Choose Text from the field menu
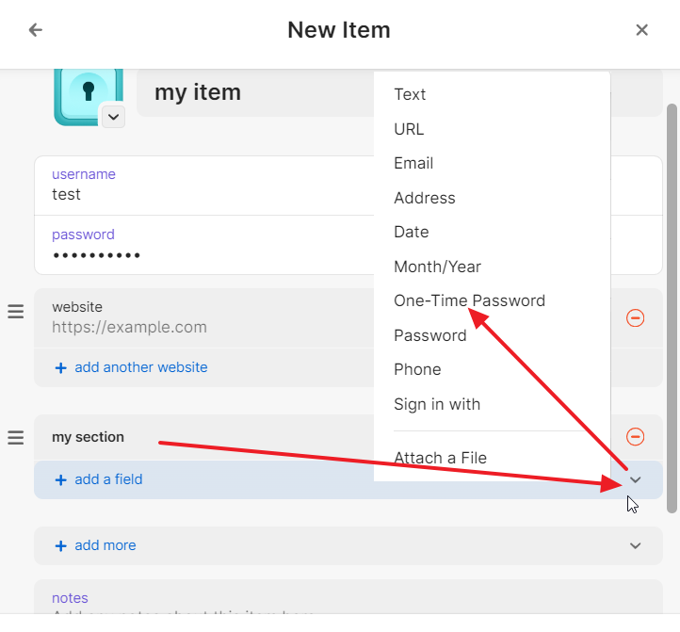 410,94
